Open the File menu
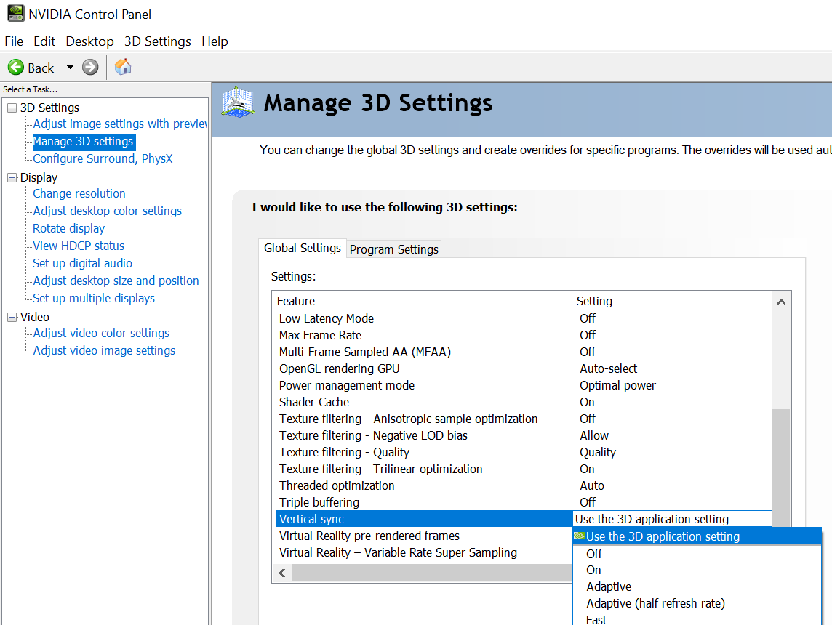Screen dimensions: 832x625 coord(14,41)
